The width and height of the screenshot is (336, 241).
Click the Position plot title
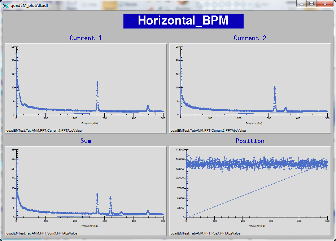pyautogui.click(x=250, y=141)
